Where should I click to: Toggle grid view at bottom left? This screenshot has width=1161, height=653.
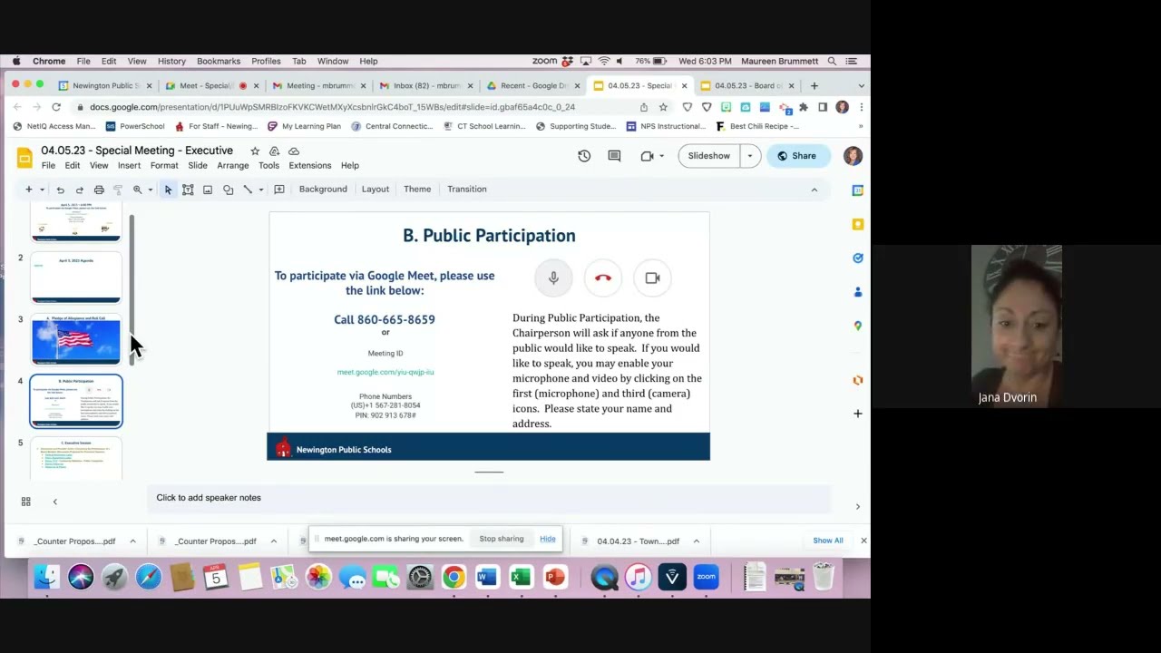coord(25,502)
